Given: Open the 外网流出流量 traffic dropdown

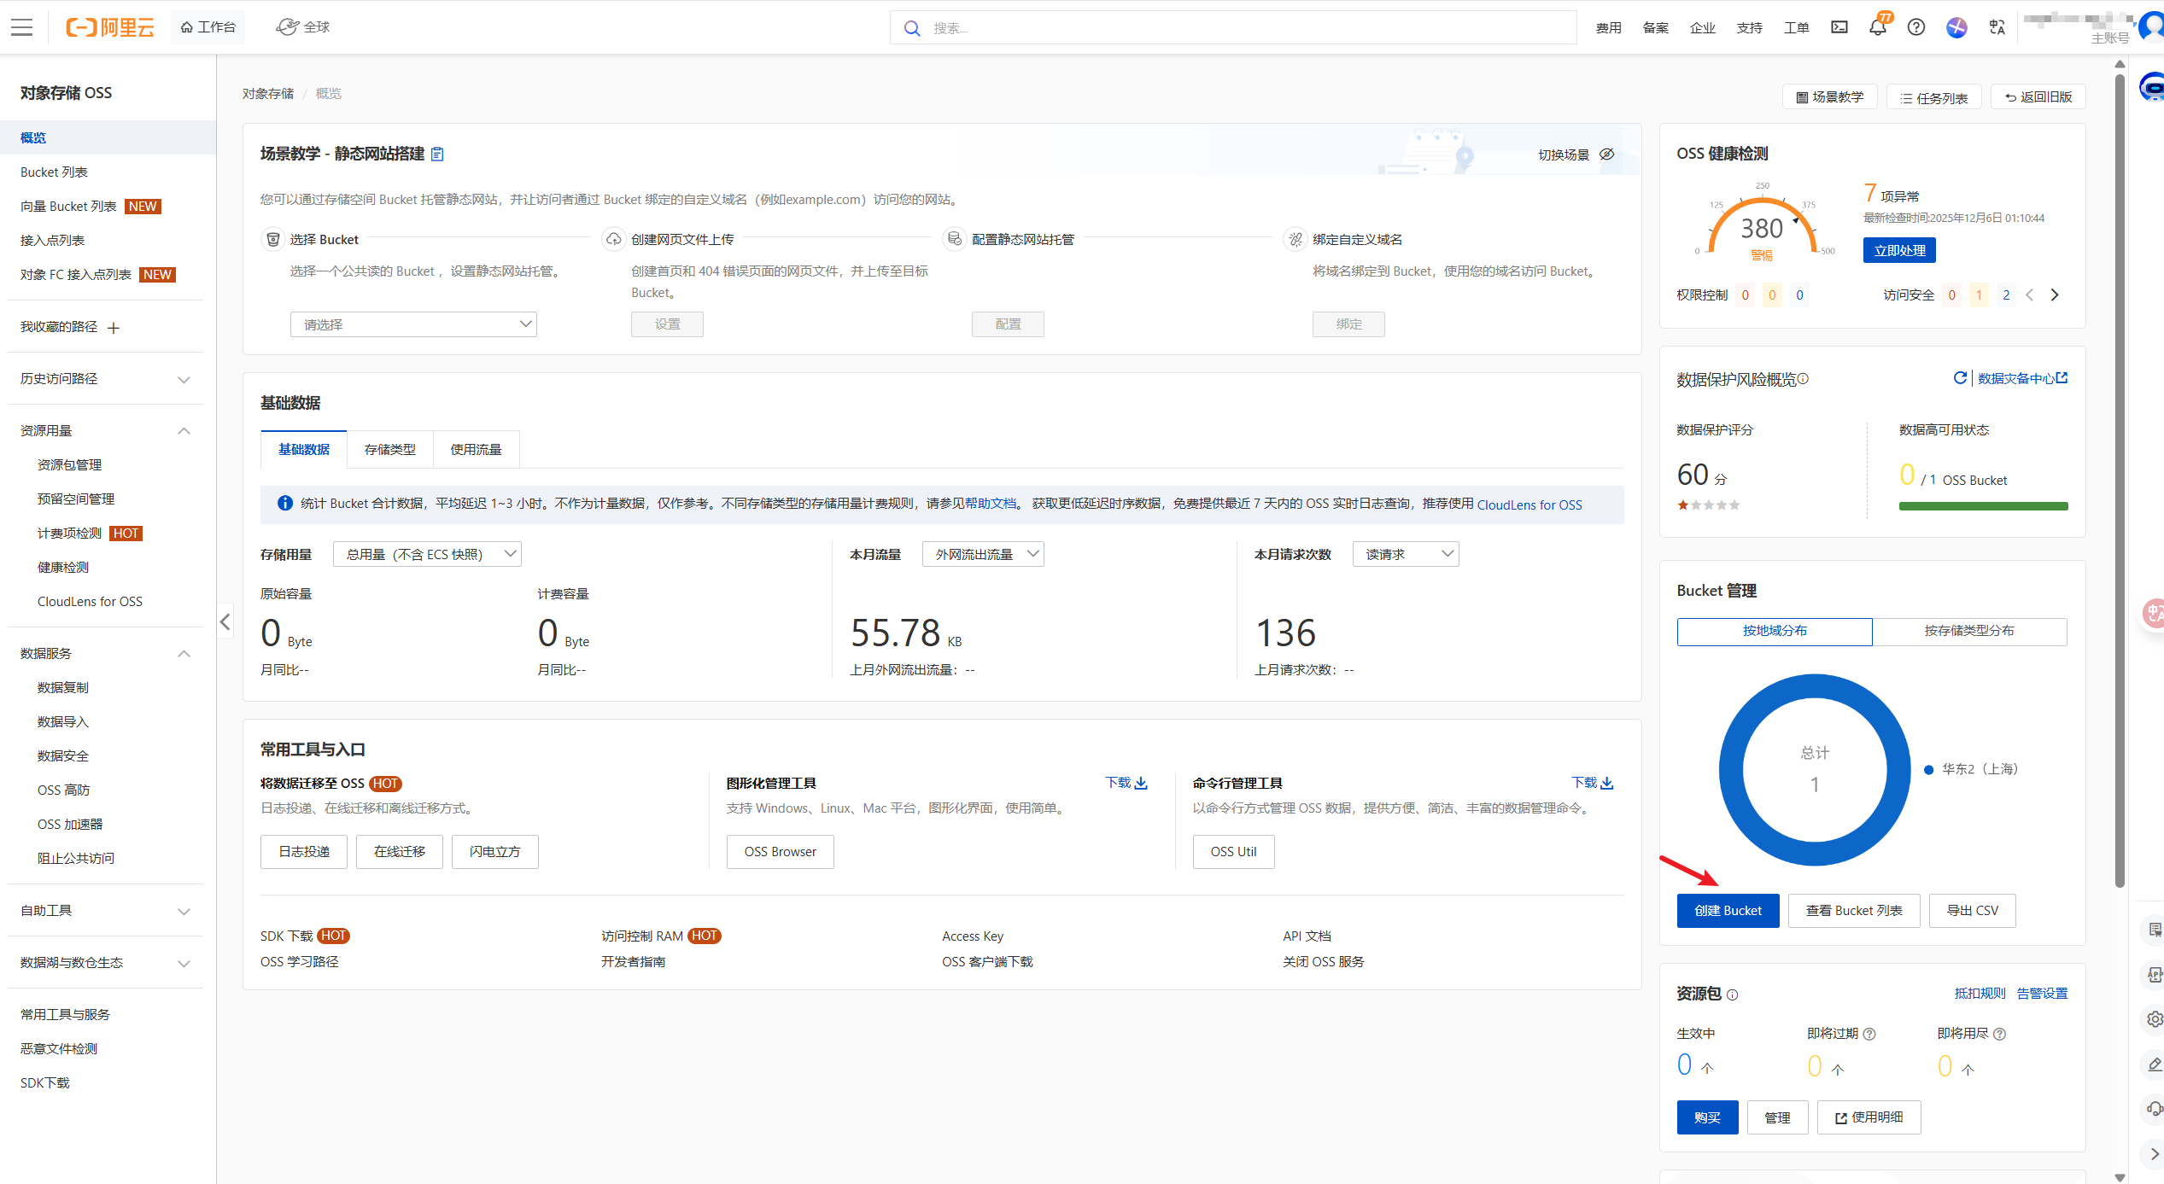Looking at the screenshot, I should pyautogui.click(x=982, y=554).
